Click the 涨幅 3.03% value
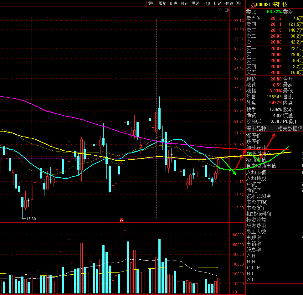This screenshot has width=303, height=295. point(276,91)
